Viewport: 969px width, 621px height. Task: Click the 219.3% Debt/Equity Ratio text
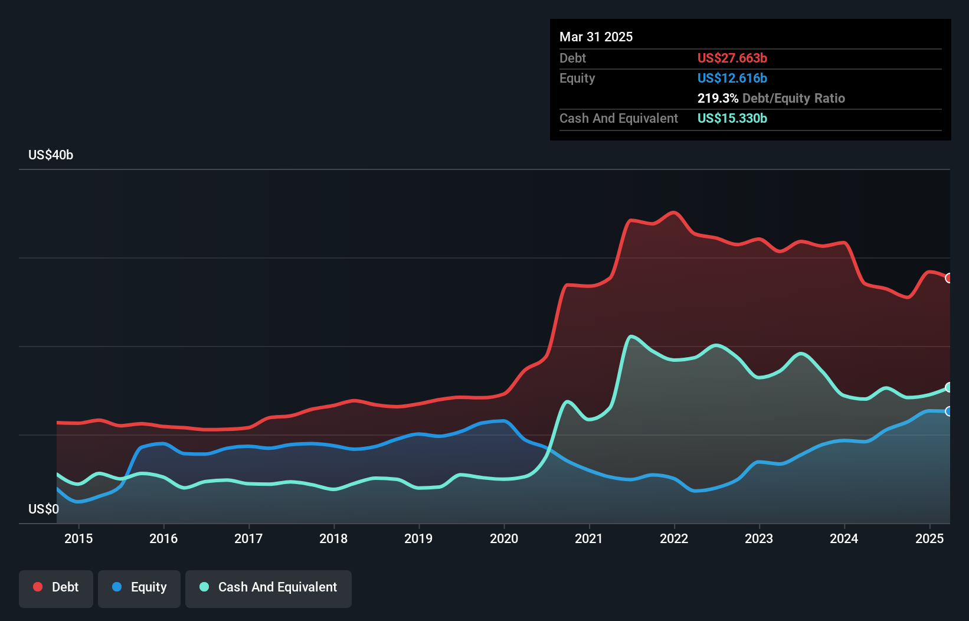click(x=771, y=98)
